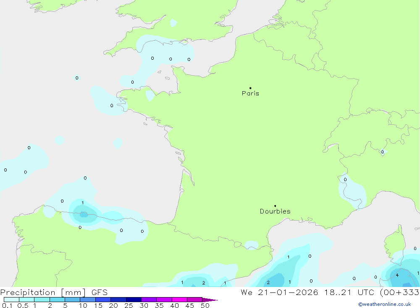
Task: Click the '20' legend scale value
Action: (113, 305)
